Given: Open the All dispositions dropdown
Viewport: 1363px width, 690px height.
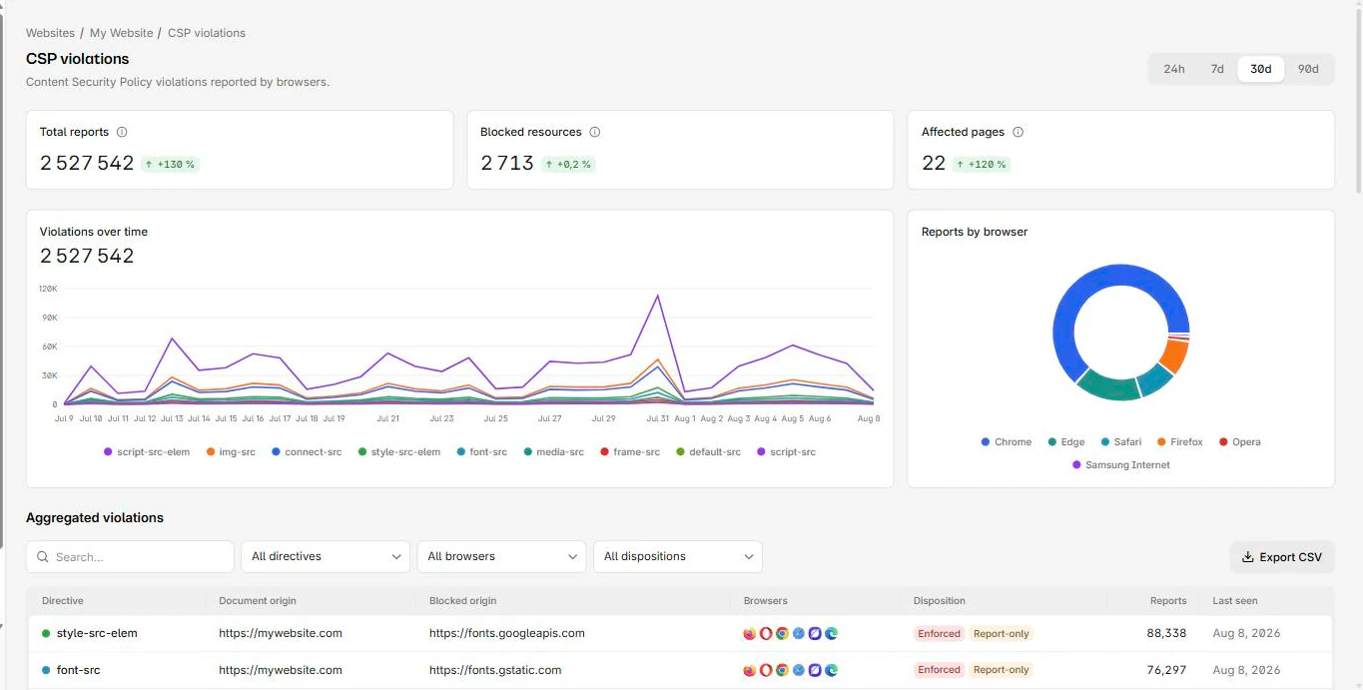Looking at the screenshot, I should (678, 557).
